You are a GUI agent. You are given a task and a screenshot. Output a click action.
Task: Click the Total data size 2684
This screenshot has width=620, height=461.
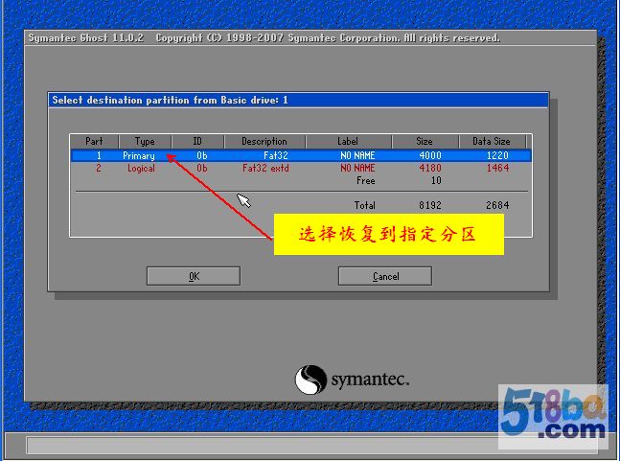pos(497,205)
